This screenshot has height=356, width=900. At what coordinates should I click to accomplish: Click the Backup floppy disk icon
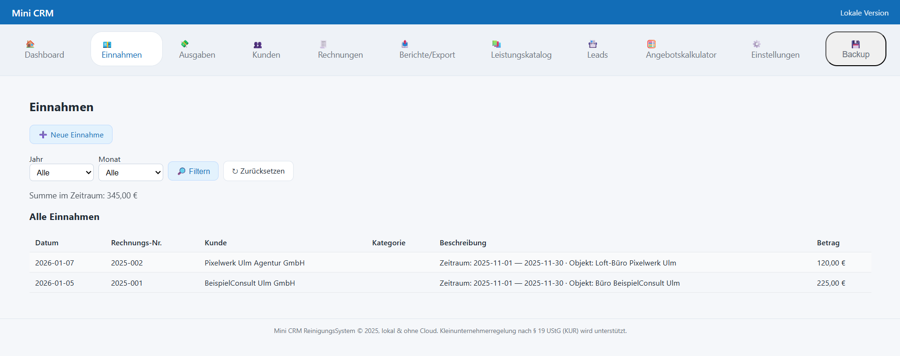(855, 44)
